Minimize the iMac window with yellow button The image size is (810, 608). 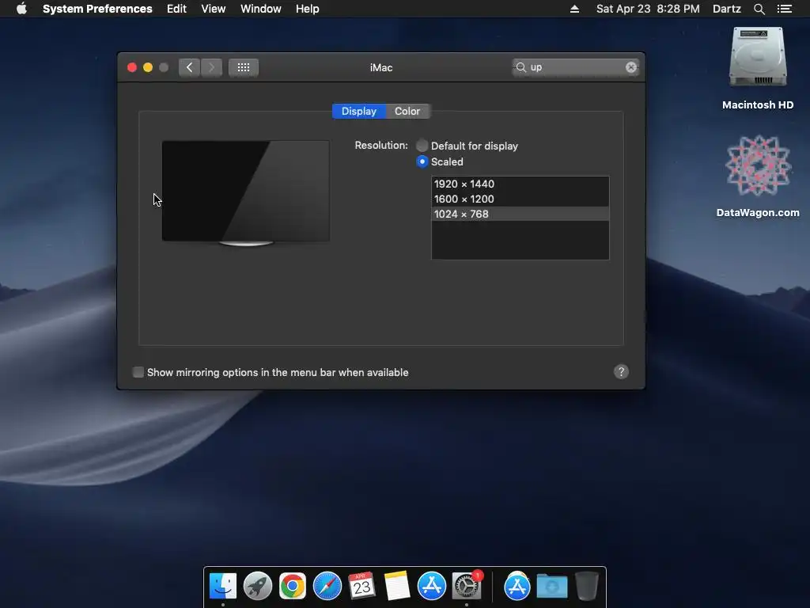148,67
